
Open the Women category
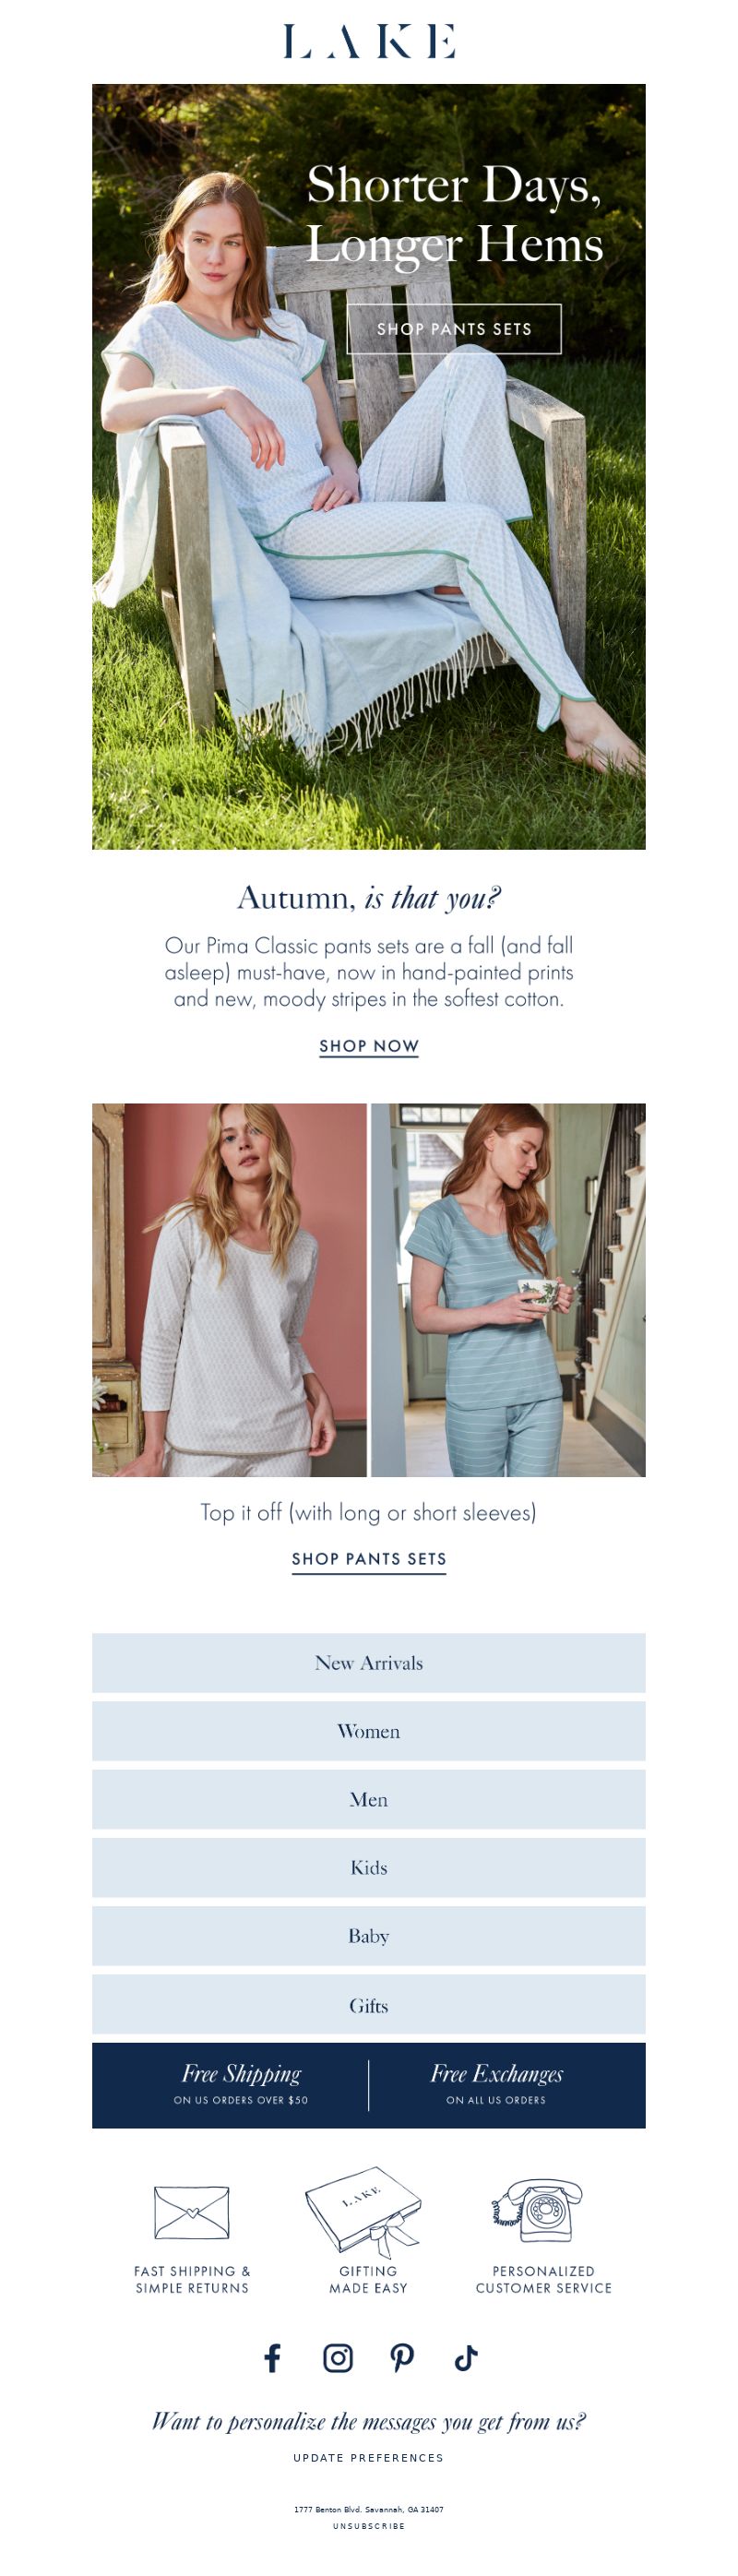pos(369,1730)
